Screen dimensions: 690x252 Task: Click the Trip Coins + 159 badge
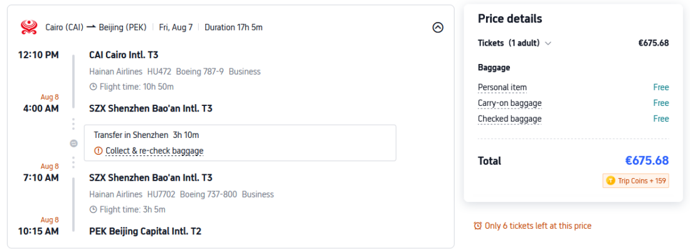pos(635,181)
